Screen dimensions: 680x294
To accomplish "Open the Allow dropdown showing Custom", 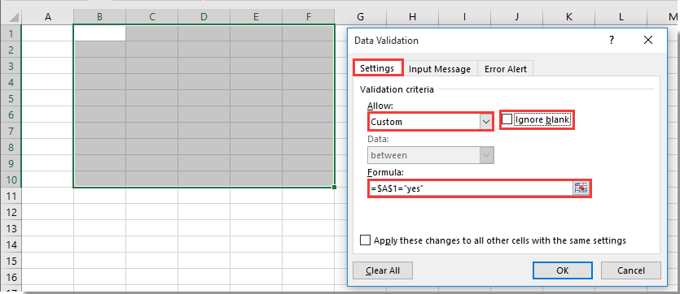I will point(430,122).
